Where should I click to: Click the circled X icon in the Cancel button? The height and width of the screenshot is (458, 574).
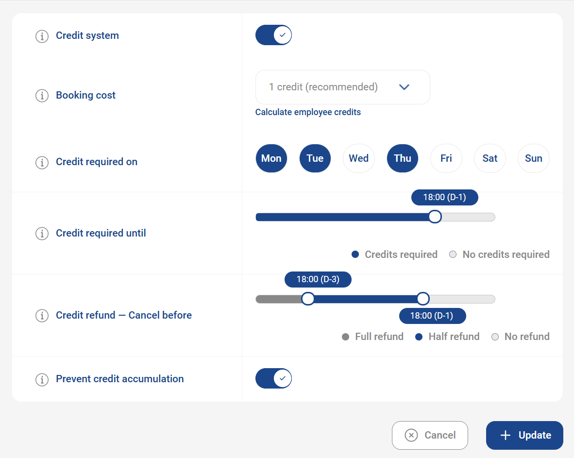click(411, 435)
